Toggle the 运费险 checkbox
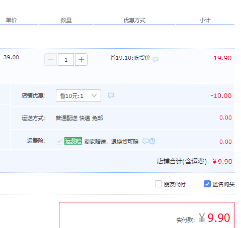Viewport: 241px width, 228px height. (59, 141)
